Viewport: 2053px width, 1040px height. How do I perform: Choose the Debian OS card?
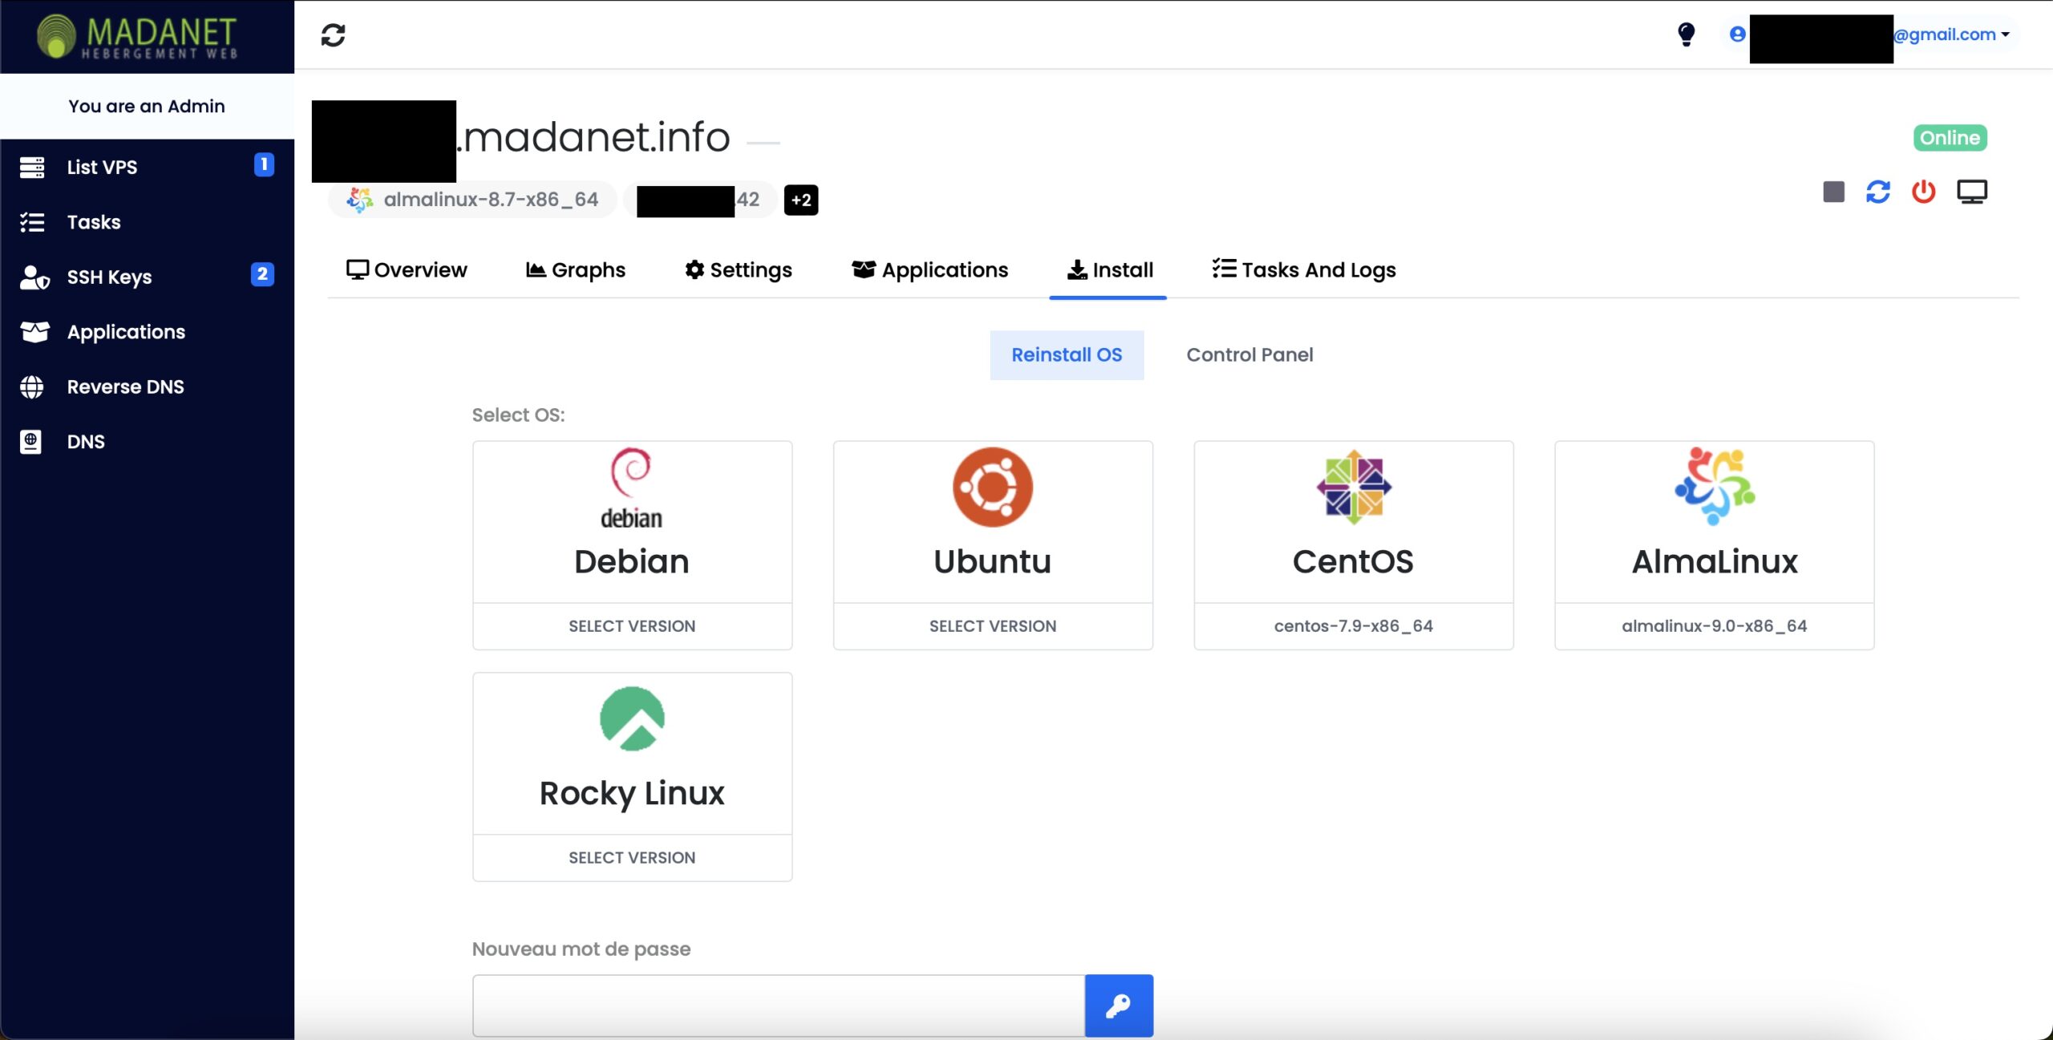coord(632,522)
